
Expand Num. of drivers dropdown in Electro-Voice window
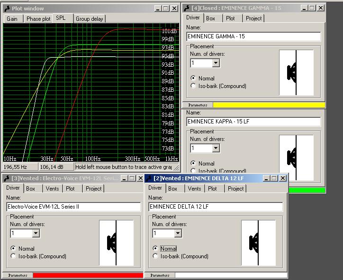click(36, 233)
